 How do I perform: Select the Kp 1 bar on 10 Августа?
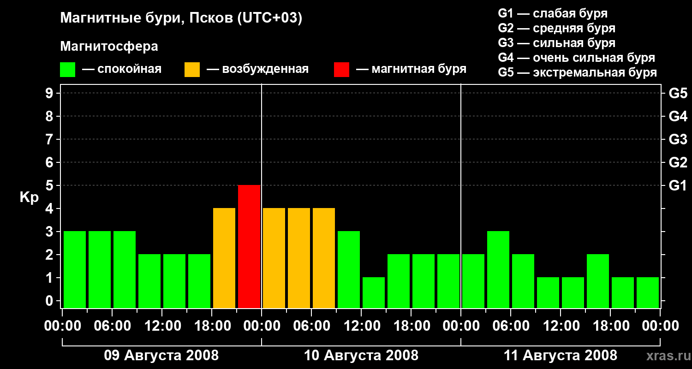coord(374,292)
